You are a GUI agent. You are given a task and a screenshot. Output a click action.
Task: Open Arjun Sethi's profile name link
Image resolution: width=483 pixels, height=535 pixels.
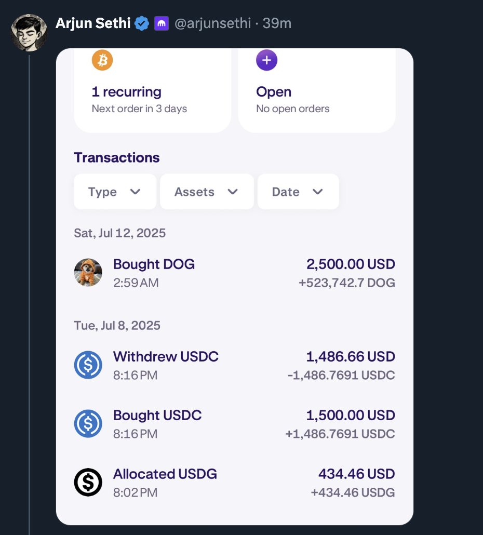(93, 23)
